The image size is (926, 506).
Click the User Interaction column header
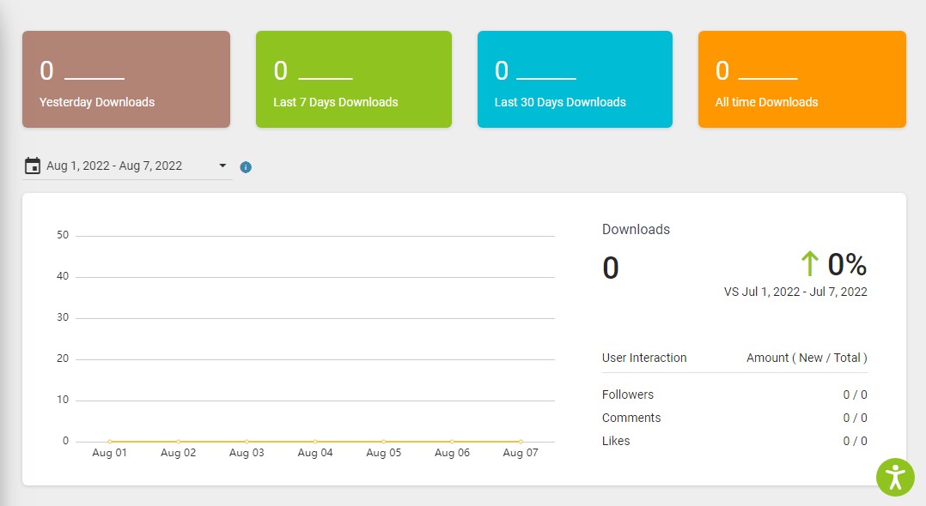click(644, 358)
